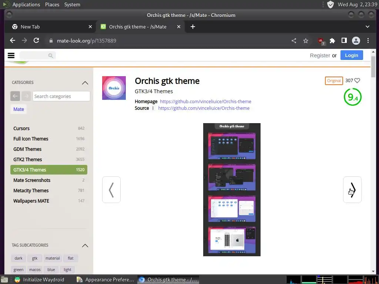Viewport: 379px width, 284px height.
Task: Filter by the material tag
Action: (x=53, y=258)
